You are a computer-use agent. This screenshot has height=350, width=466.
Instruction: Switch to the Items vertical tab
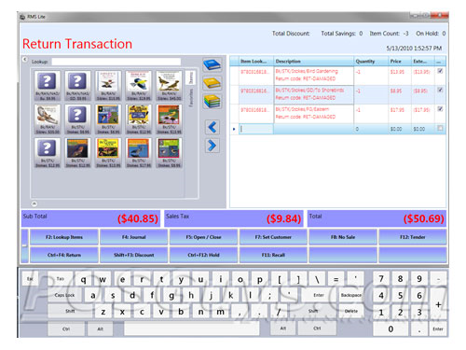pos(191,77)
